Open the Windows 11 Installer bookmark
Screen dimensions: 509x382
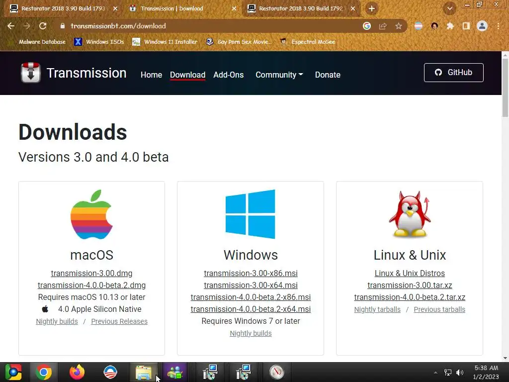165,42
